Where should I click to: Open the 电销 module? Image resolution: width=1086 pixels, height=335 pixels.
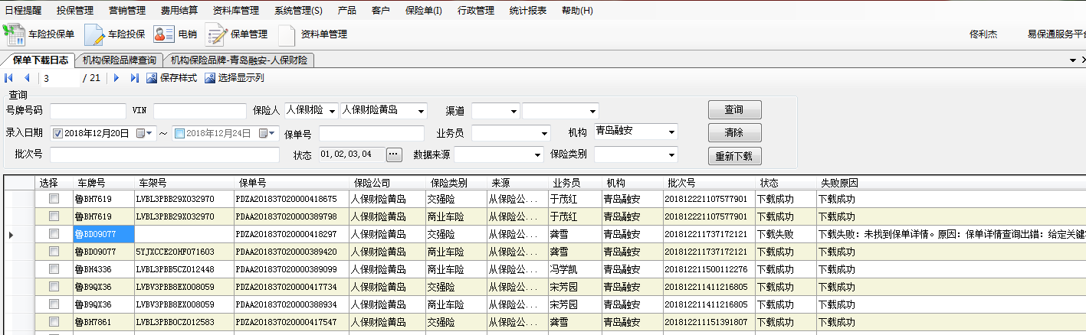point(175,34)
